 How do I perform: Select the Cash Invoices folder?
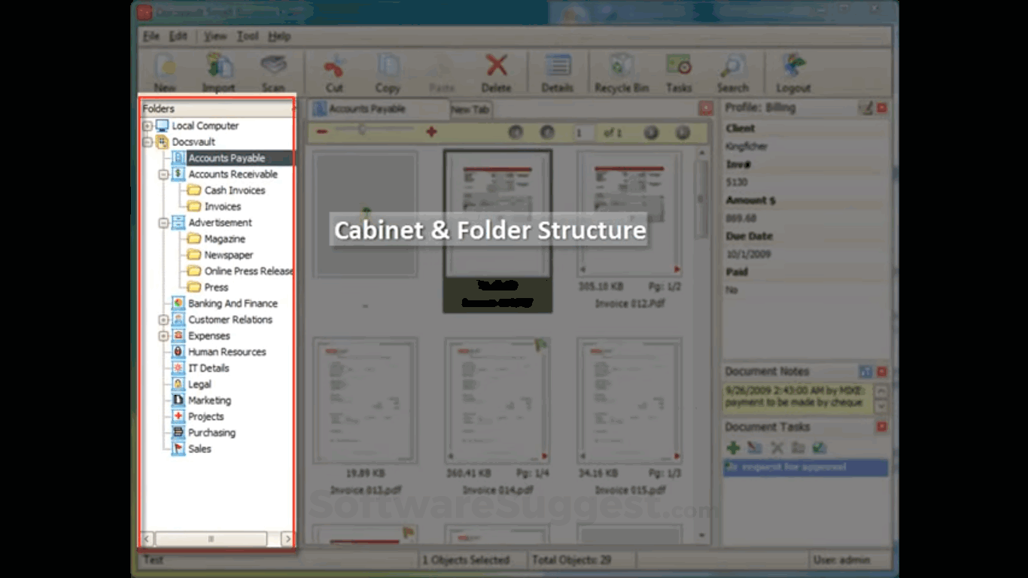234,190
